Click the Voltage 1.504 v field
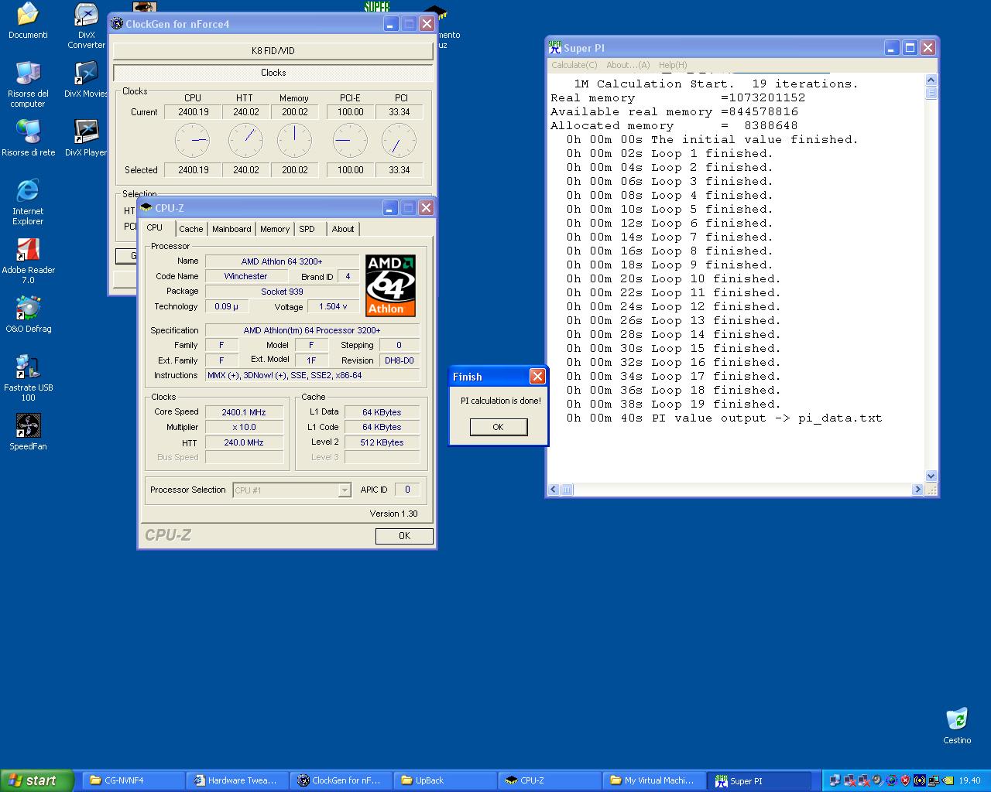This screenshot has height=792, width=991. click(333, 307)
